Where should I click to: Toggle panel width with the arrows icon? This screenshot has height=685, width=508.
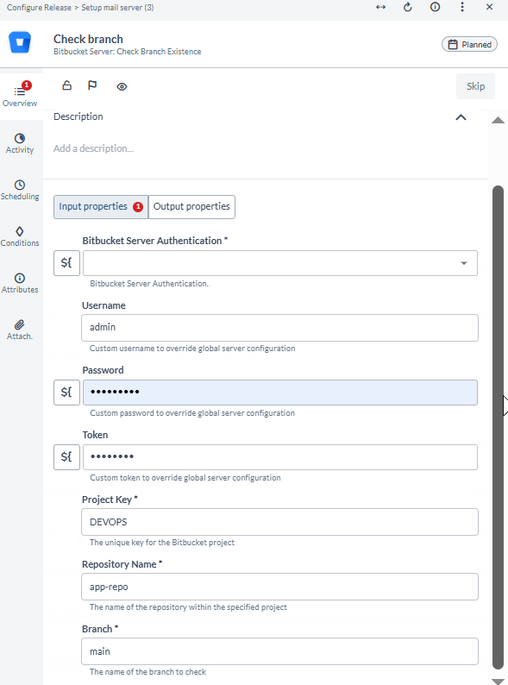[x=381, y=7]
